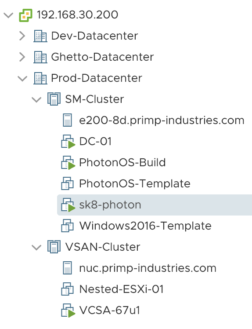Image resolution: width=252 pixels, height=329 pixels.
Task: Click the Dev-Datacenter building icon
Action: click(40, 36)
